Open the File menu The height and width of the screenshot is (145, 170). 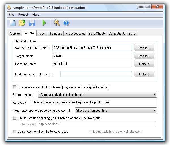click(x=11, y=14)
